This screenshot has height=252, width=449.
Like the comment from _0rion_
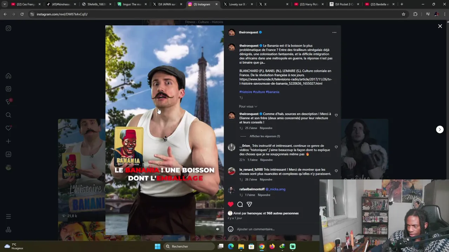coord(336,147)
